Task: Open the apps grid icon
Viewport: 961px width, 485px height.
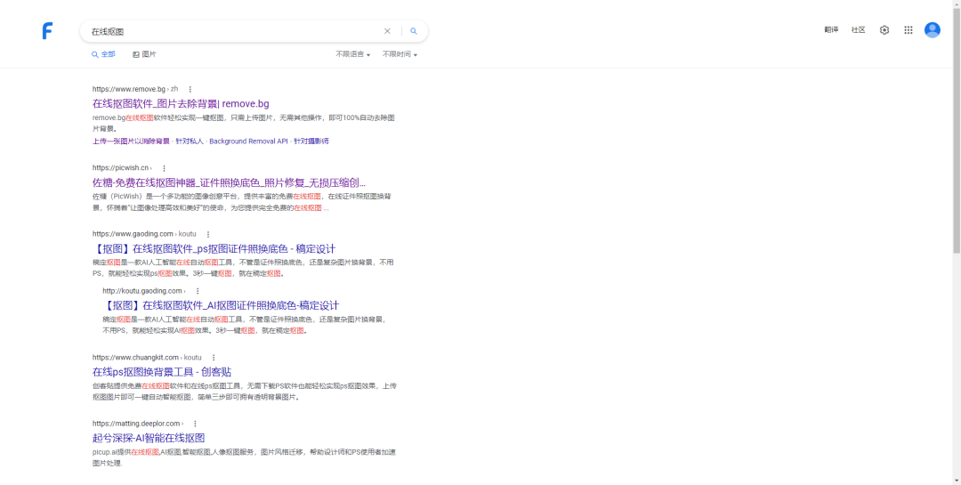Action: point(909,30)
